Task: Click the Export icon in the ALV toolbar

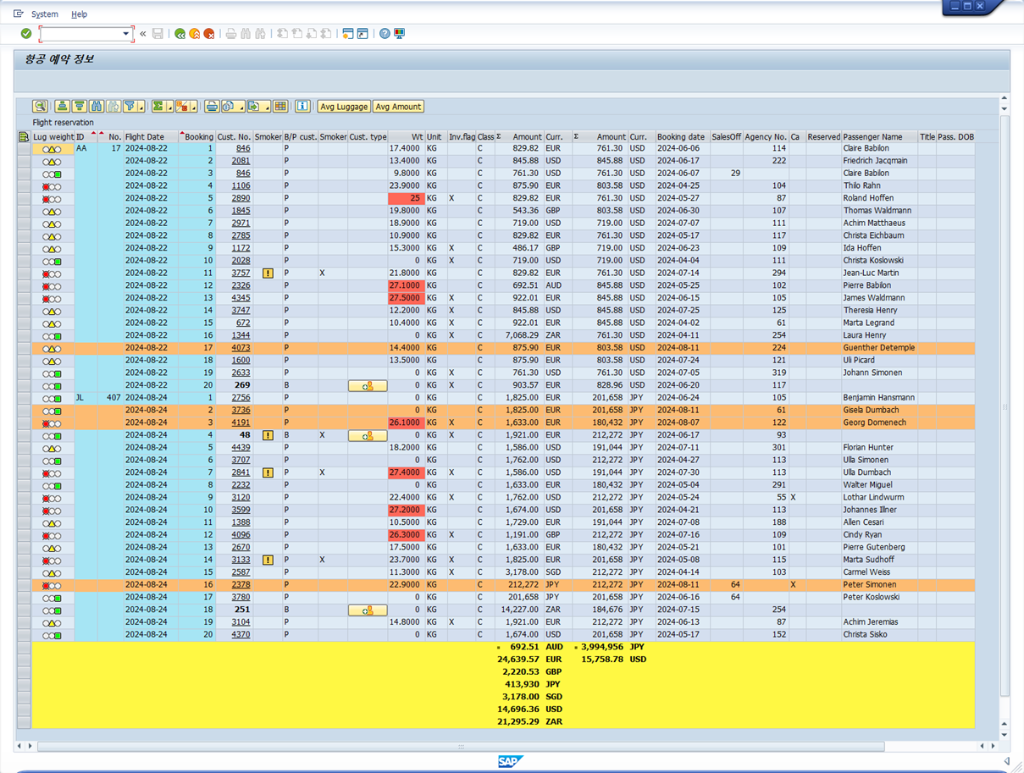Action: coord(253,107)
